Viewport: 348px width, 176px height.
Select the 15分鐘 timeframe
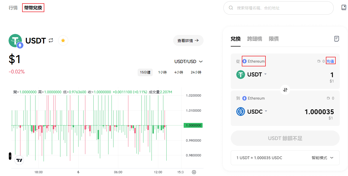145,72
